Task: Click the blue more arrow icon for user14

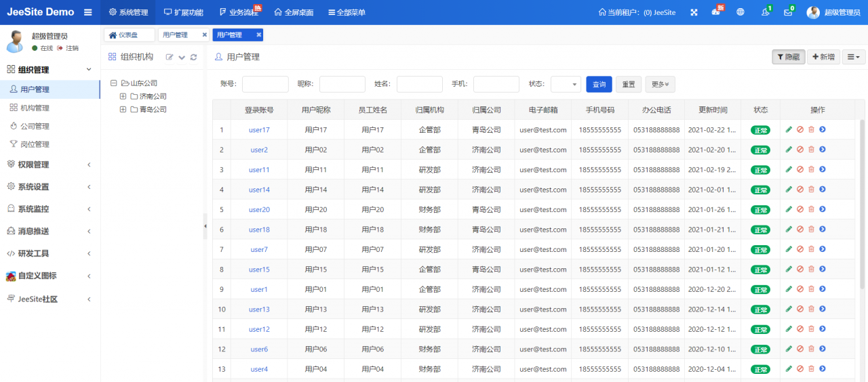Action: click(x=822, y=190)
